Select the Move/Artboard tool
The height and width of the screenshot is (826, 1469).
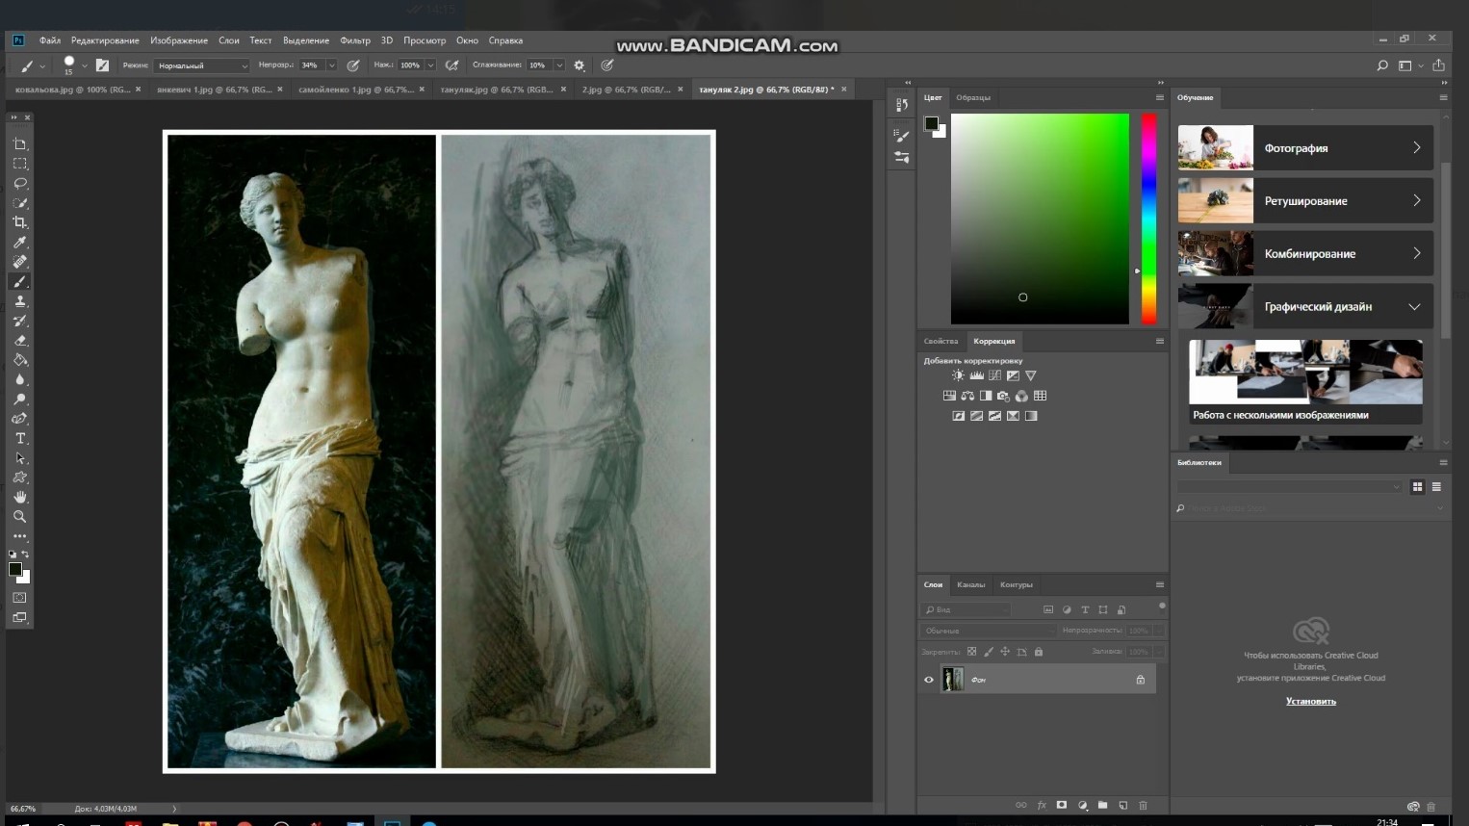click(19, 143)
